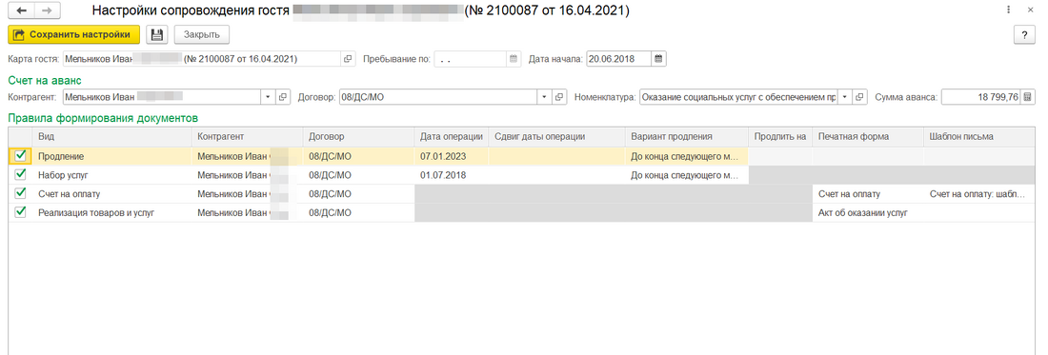Uncheck the Реализация товаров и услуг checkbox

20,212
